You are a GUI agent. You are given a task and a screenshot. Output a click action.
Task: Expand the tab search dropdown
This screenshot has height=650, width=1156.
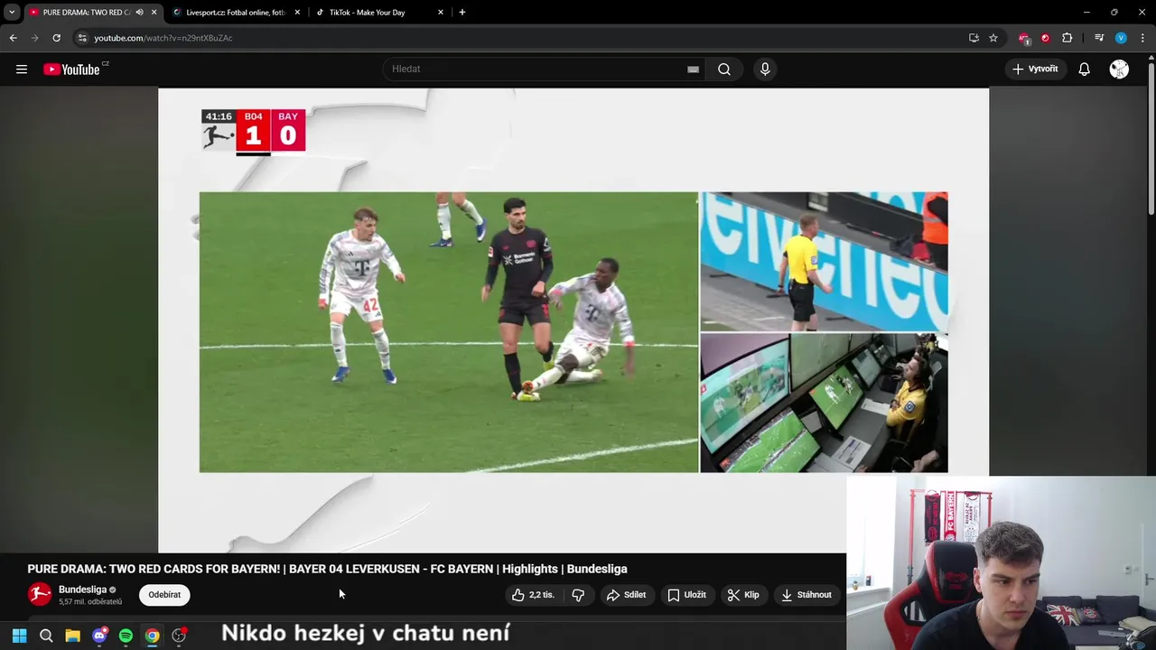tap(12, 13)
